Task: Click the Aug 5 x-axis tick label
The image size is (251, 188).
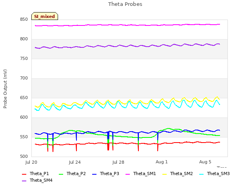Action: click(x=205, y=162)
